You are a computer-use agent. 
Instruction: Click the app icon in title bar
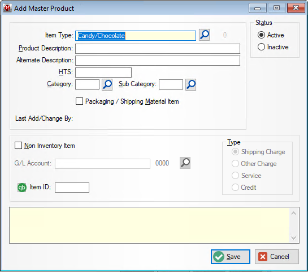pos(7,8)
